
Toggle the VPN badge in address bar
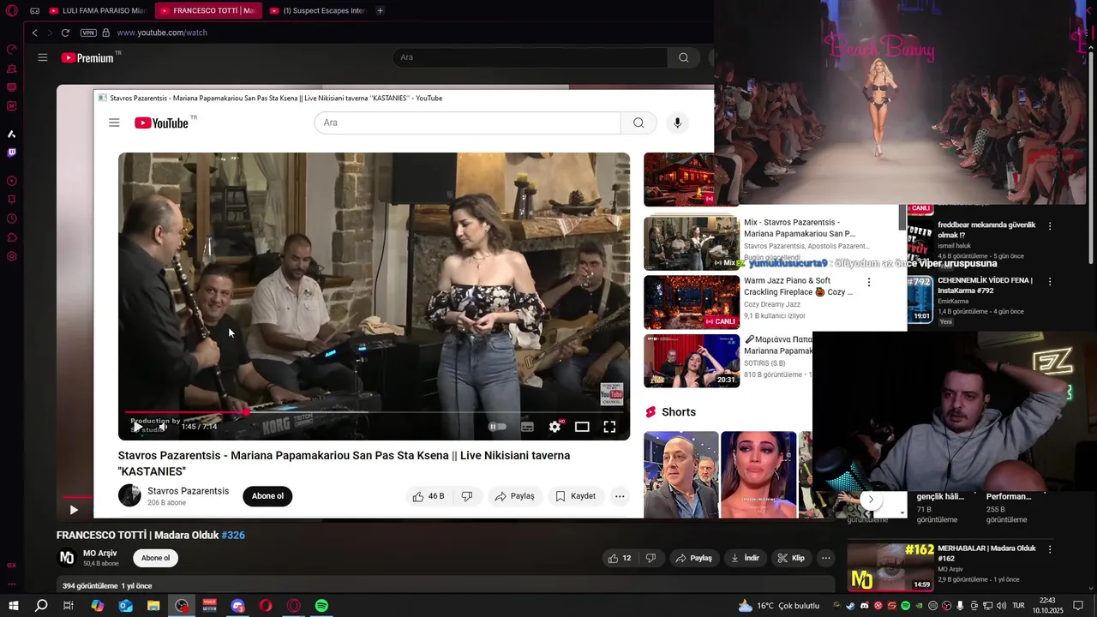pos(88,33)
